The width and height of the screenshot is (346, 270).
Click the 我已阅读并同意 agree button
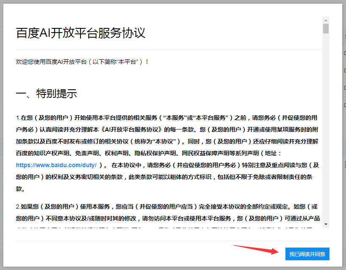[307, 254]
